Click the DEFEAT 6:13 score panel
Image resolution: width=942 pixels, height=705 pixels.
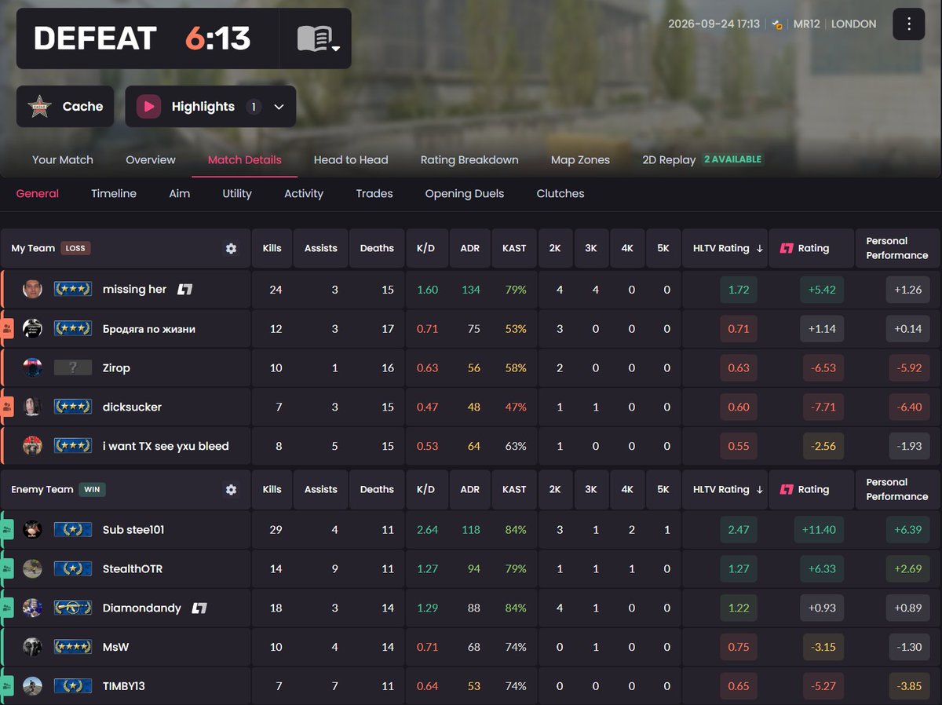pos(148,38)
